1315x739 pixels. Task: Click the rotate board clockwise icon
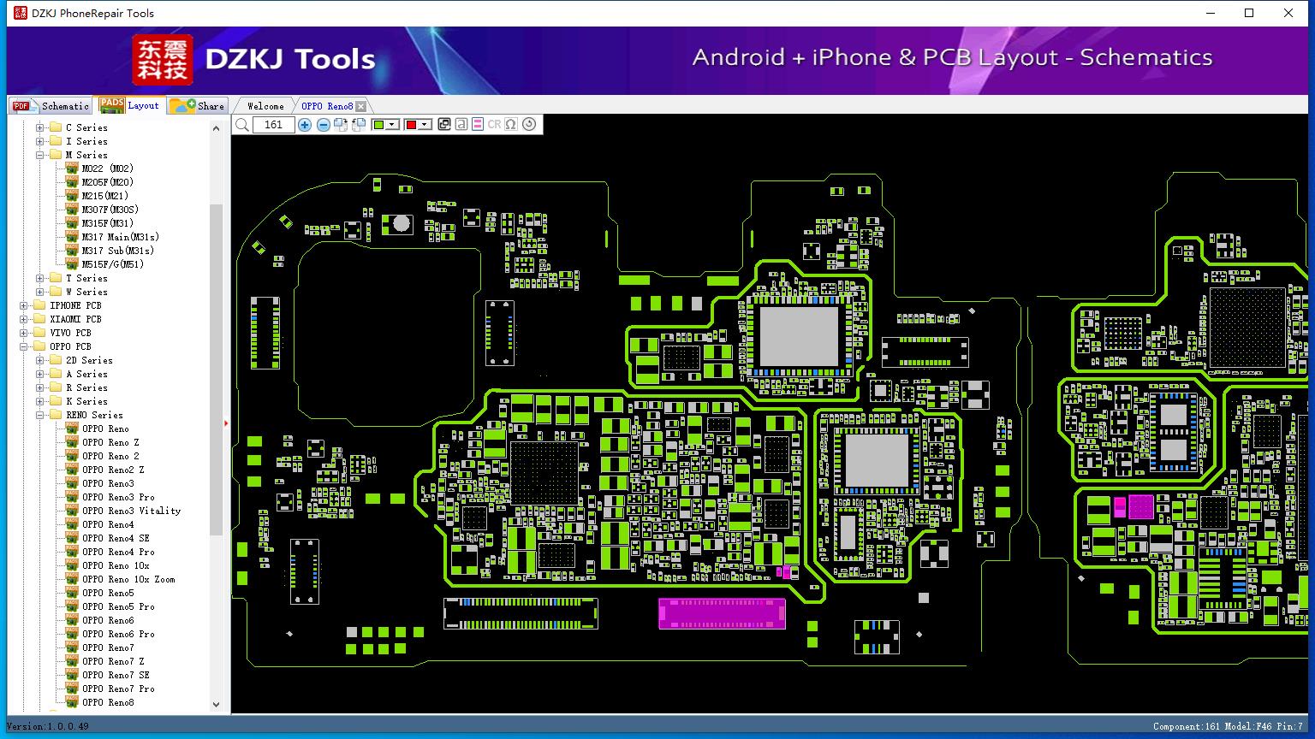pyautogui.click(x=341, y=125)
